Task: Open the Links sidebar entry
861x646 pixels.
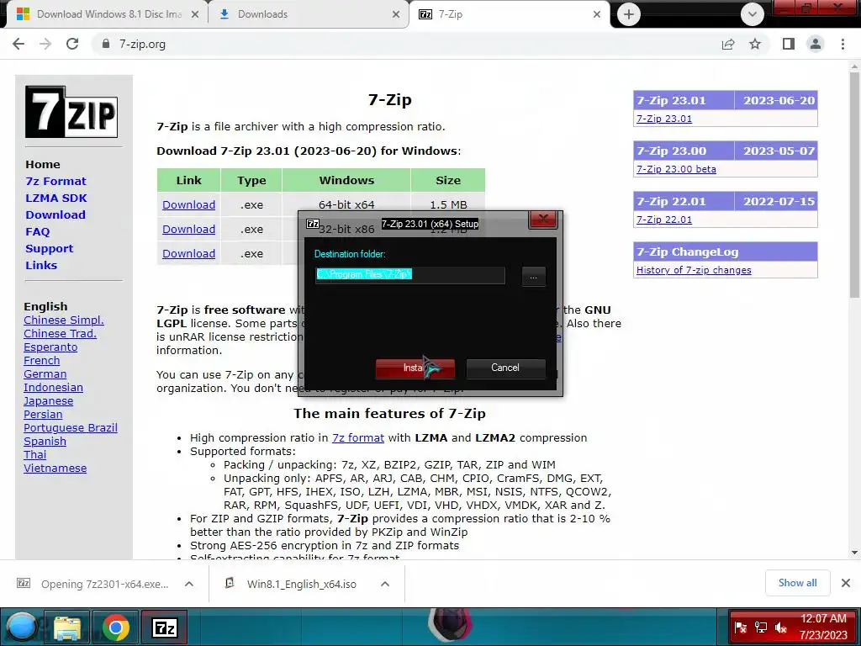Action: (x=41, y=265)
